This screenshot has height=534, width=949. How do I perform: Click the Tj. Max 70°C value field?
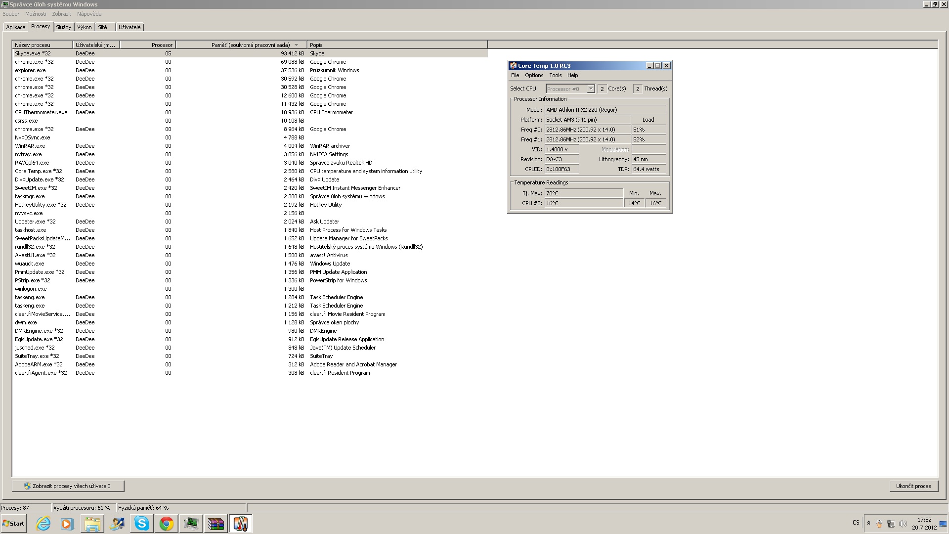pyautogui.click(x=584, y=193)
